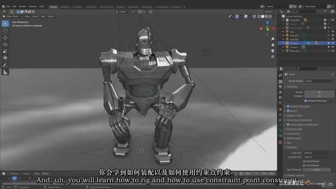This screenshot has height=189, width=336.
Task: Toggle Ambient Occlusion checkbox
Action: point(288,106)
